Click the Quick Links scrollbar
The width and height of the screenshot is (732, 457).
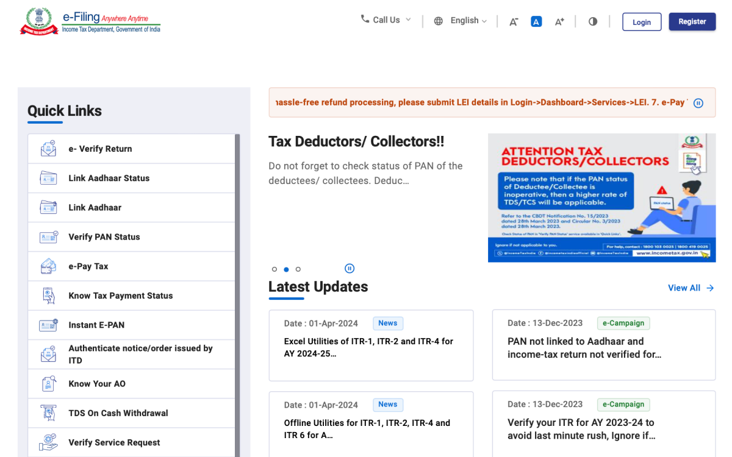pyautogui.click(x=237, y=292)
